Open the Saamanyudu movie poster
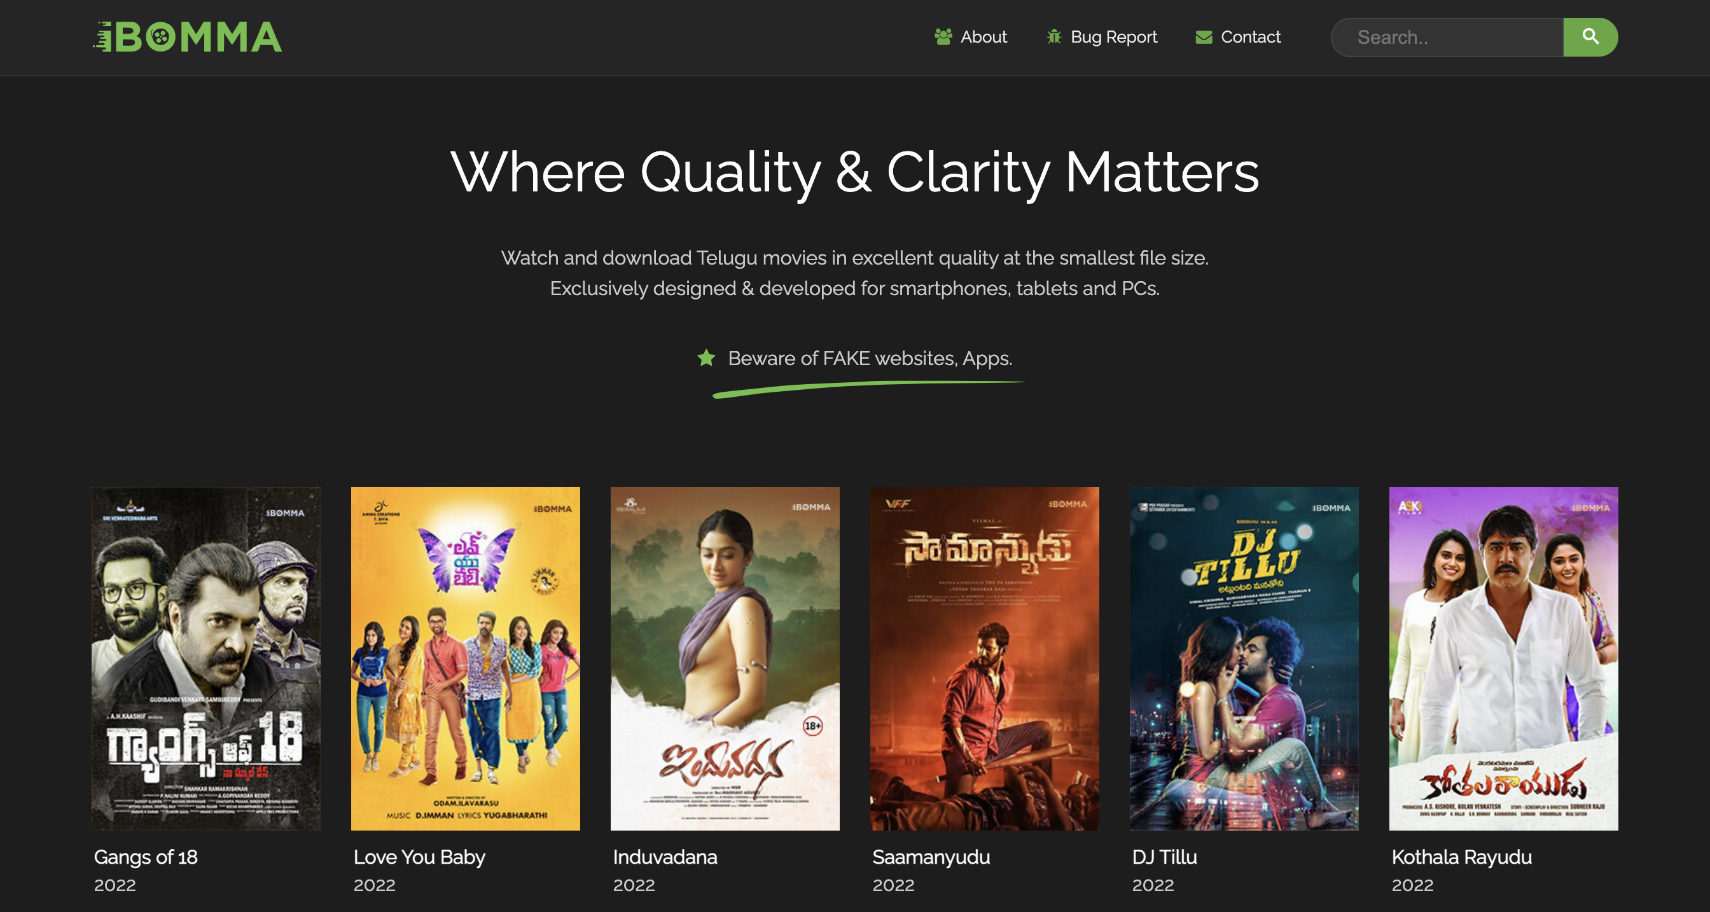The width and height of the screenshot is (1710, 912). 984,658
